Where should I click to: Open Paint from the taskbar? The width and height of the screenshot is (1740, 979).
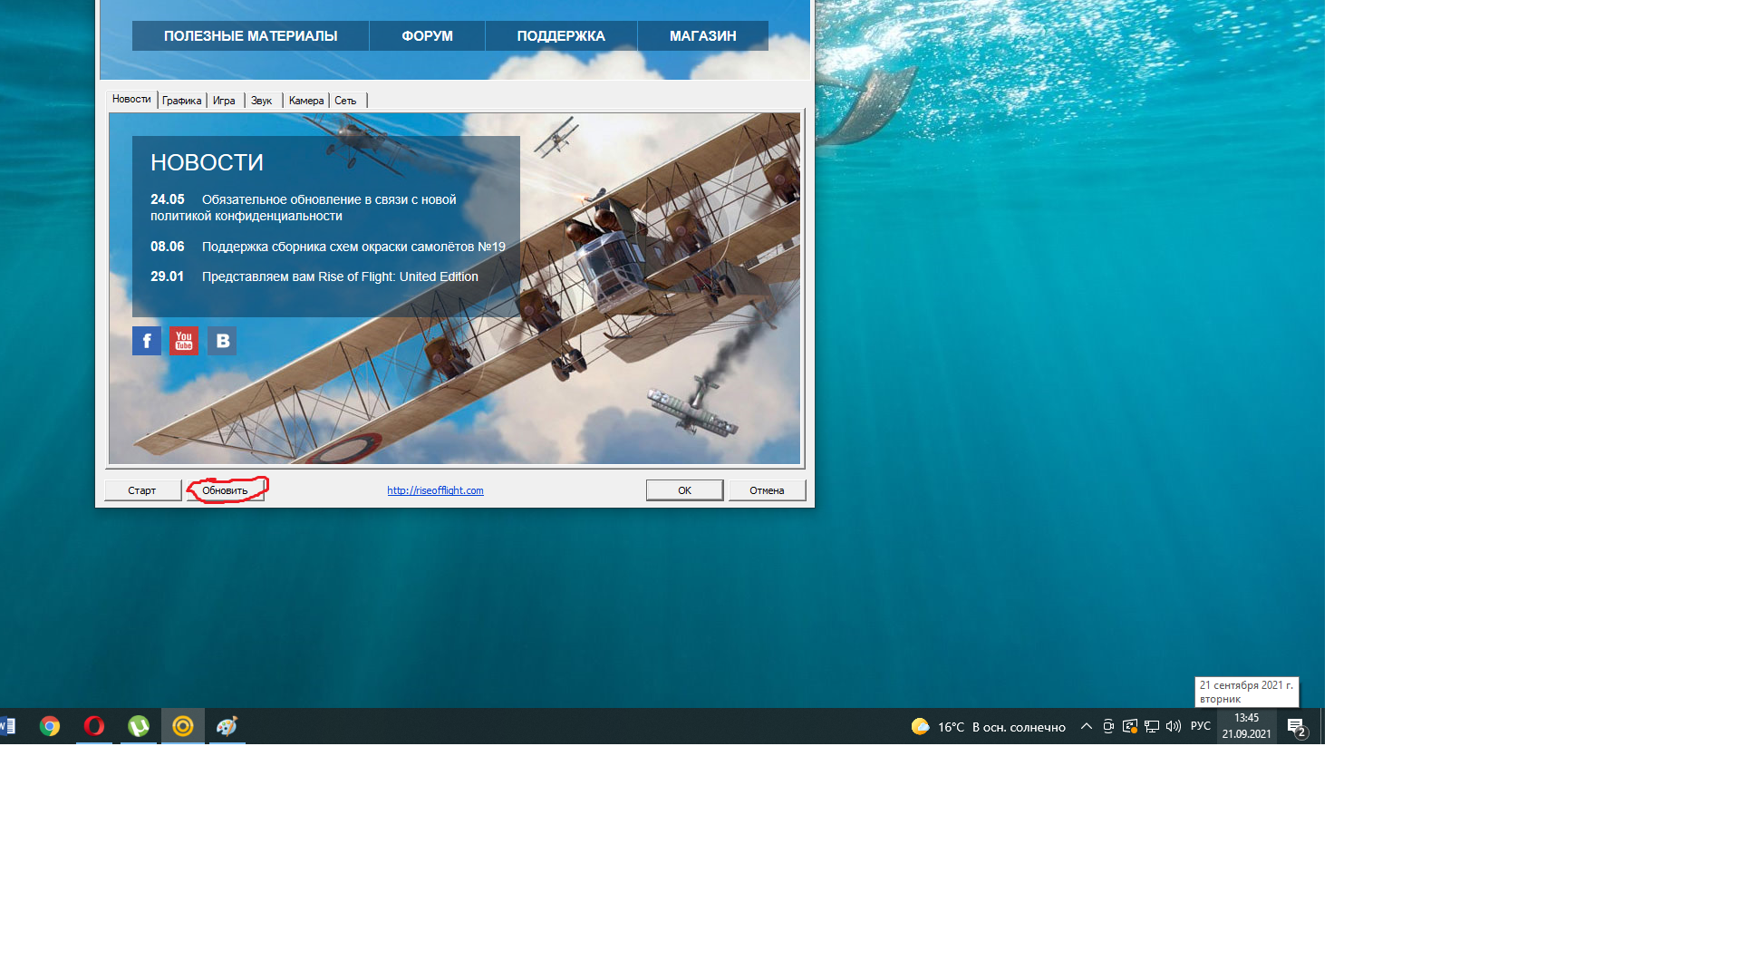click(227, 726)
